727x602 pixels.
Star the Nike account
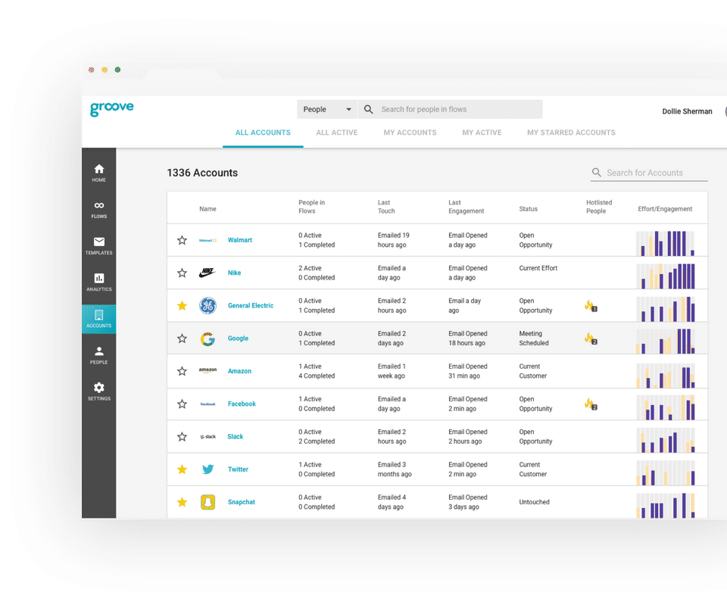pos(183,273)
